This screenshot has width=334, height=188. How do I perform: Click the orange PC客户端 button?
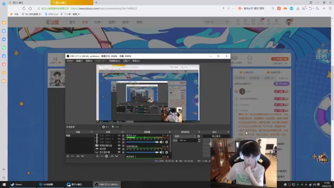[280, 59]
